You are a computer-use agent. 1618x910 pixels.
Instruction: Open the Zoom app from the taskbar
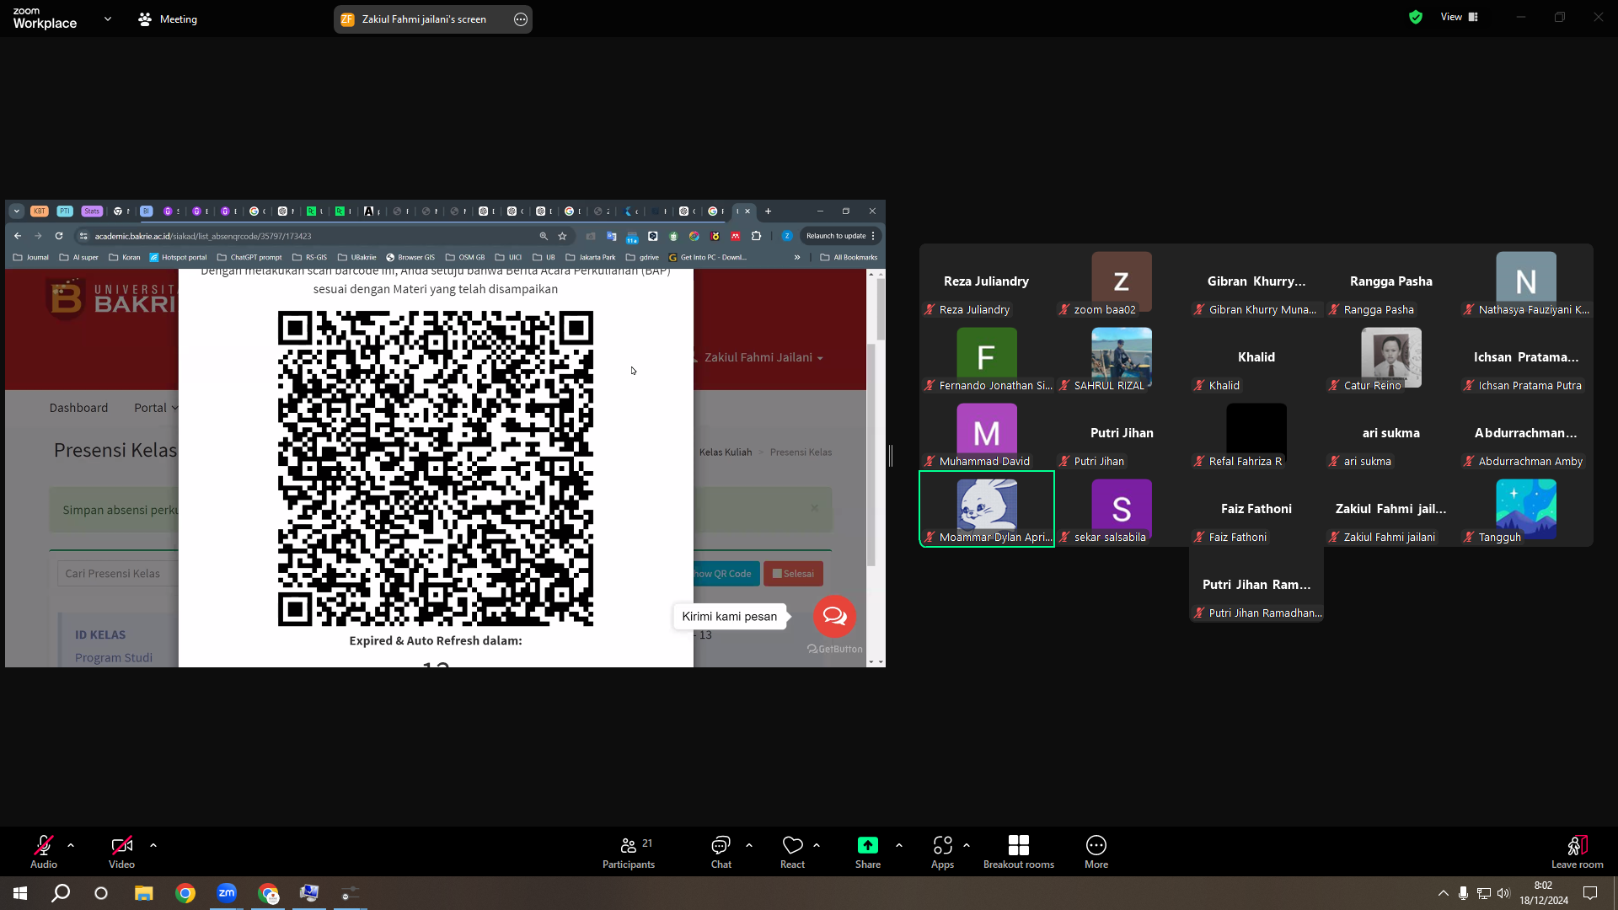coord(227,893)
